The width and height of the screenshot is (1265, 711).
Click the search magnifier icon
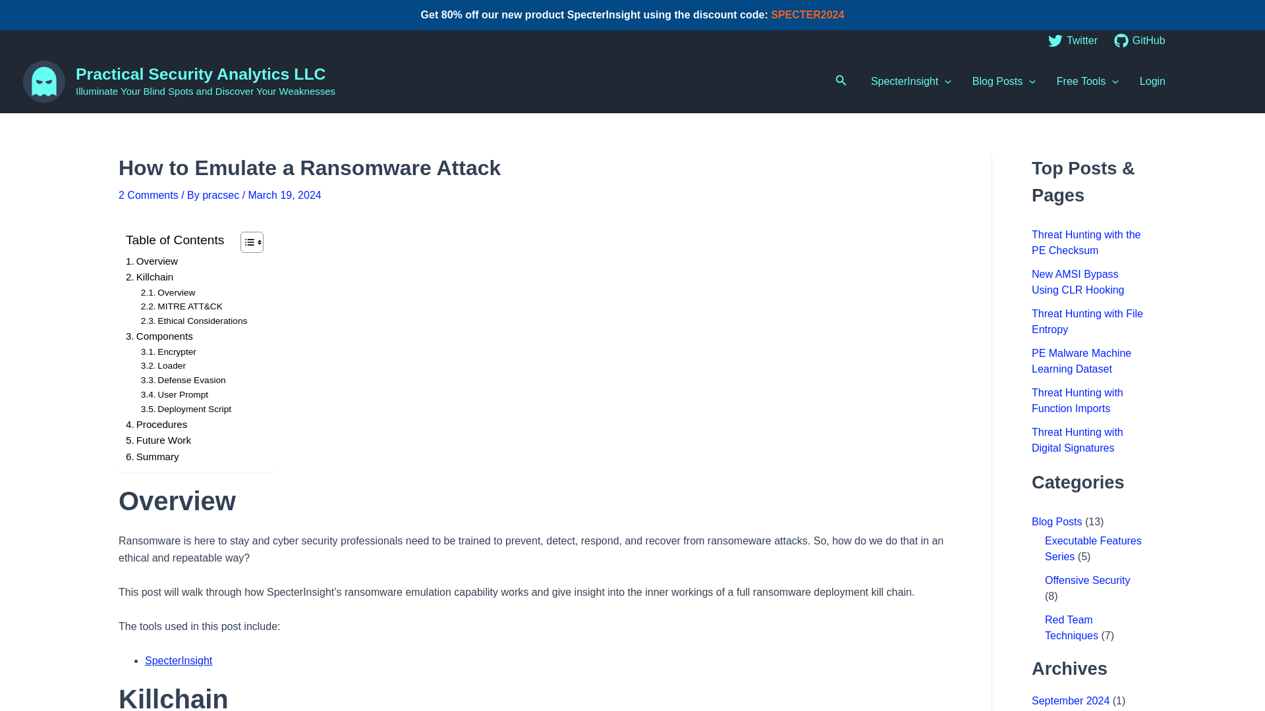840,80
